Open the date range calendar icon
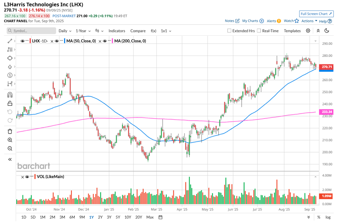This screenshot has width=338, height=222. (x=160, y=217)
